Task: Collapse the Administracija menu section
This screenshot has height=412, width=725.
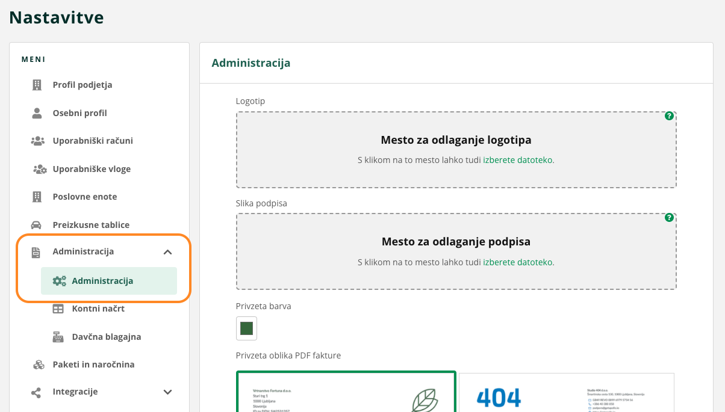Action: tap(168, 252)
